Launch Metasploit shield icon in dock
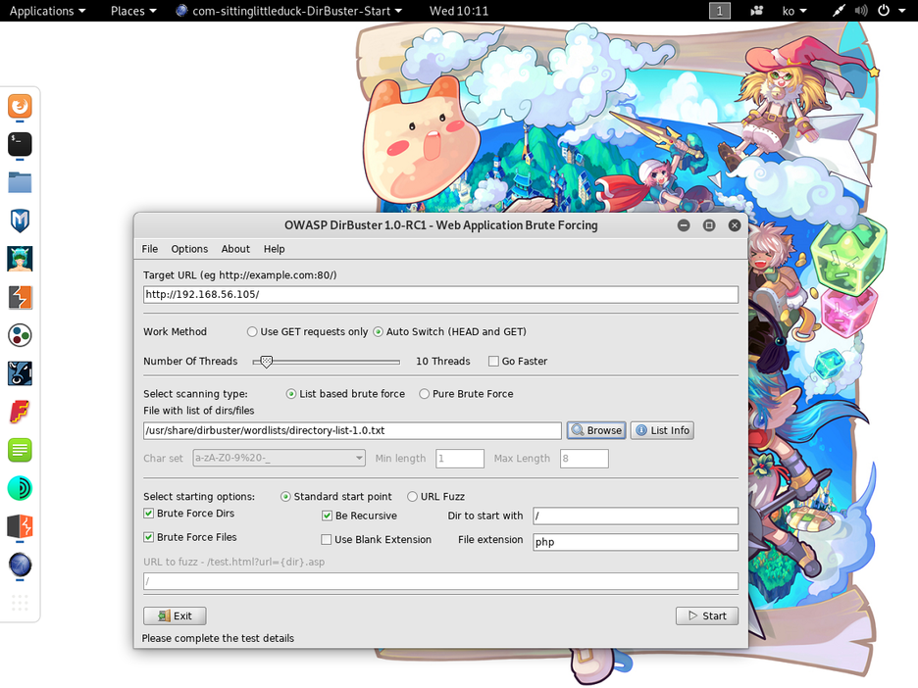918x688 pixels. pos(20,221)
